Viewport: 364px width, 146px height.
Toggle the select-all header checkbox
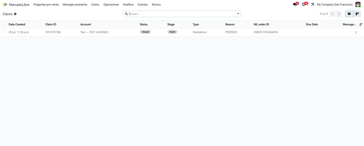click(x=4, y=25)
